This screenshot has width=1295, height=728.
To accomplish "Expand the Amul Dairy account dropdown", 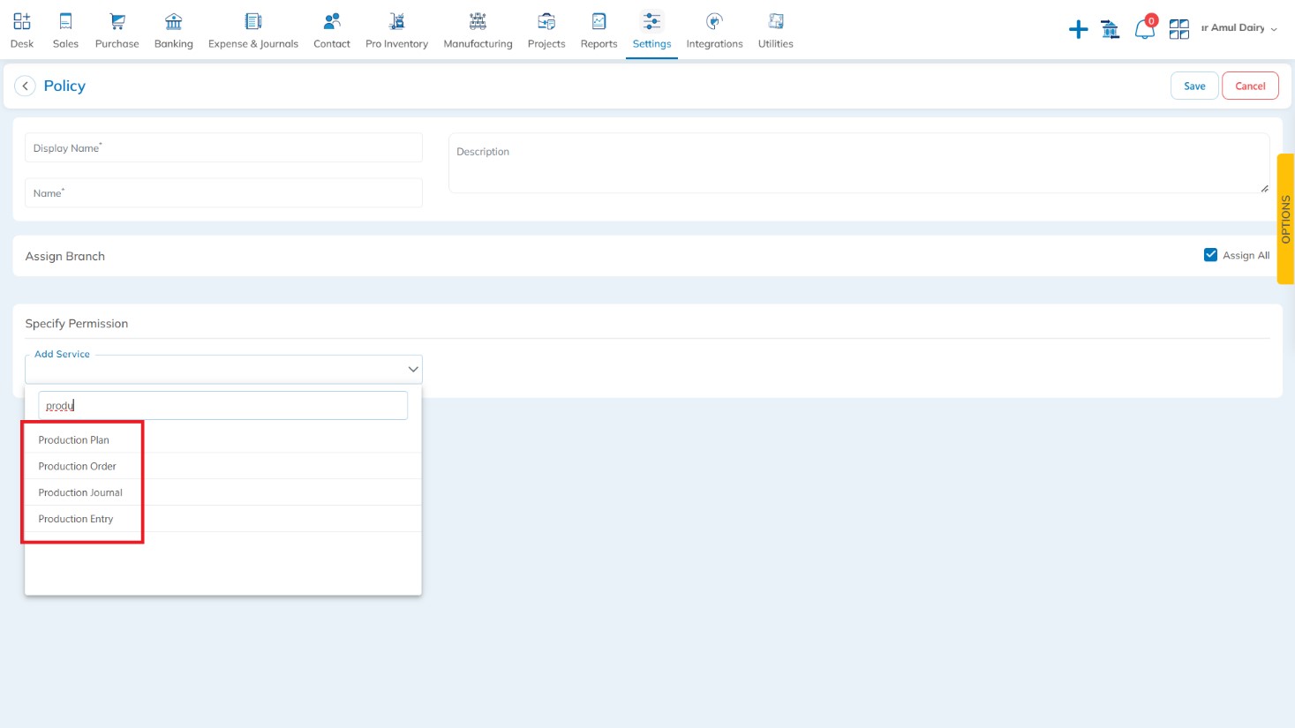I will (1239, 28).
